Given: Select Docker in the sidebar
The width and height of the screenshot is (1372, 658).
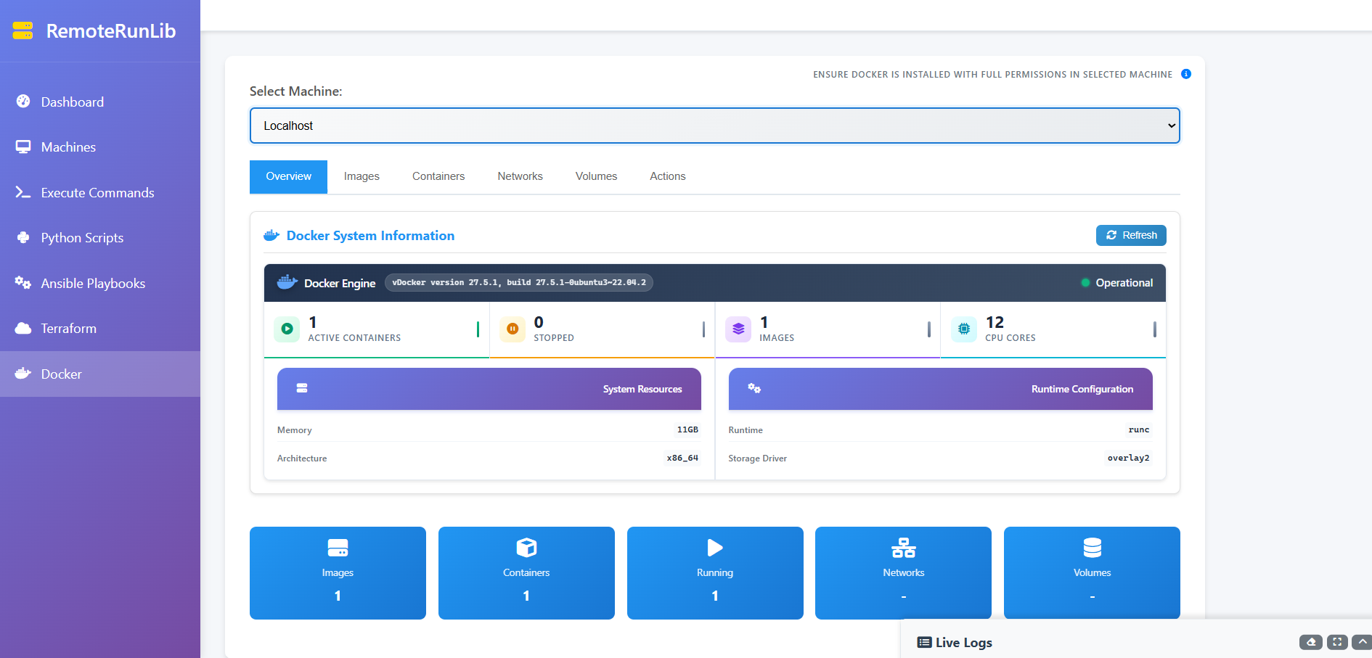Looking at the screenshot, I should [100, 374].
